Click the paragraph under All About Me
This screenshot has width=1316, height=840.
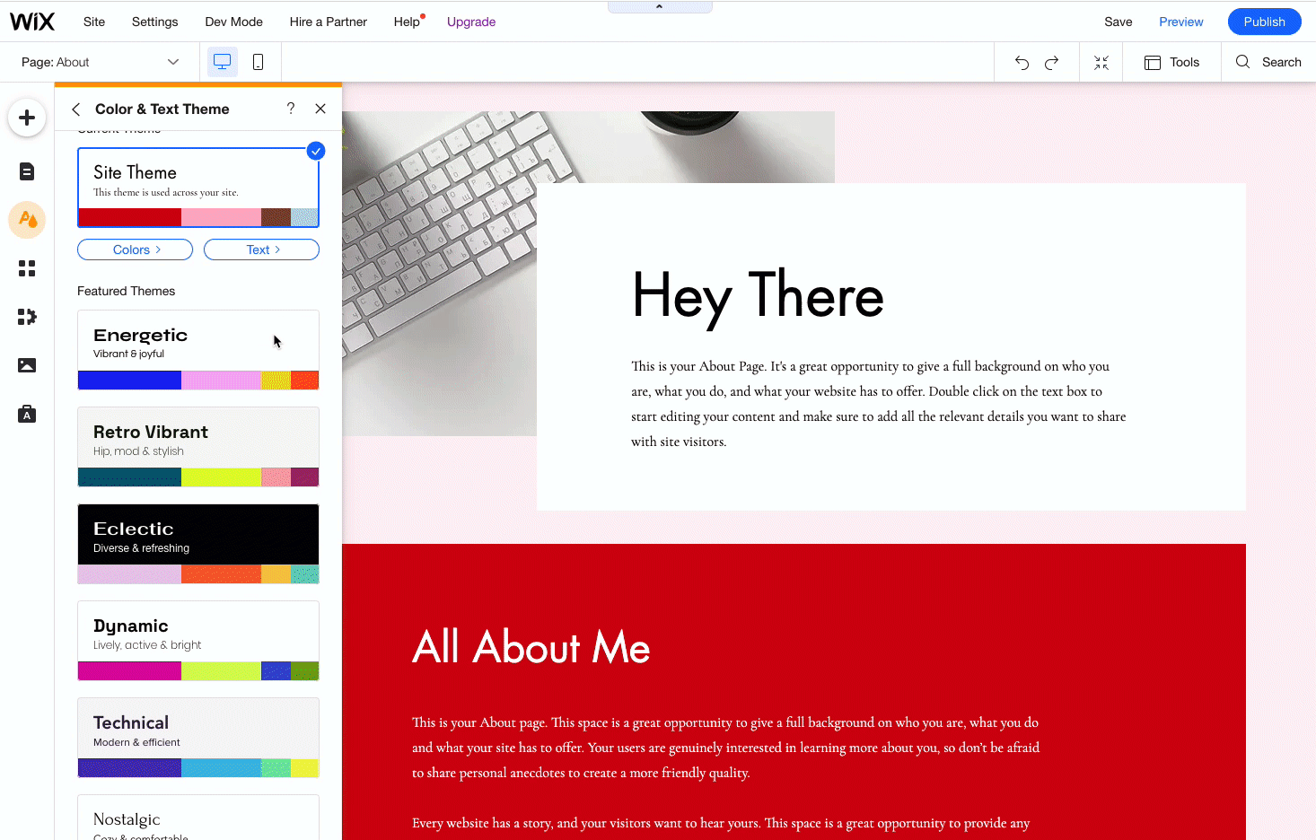[x=725, y=748]
